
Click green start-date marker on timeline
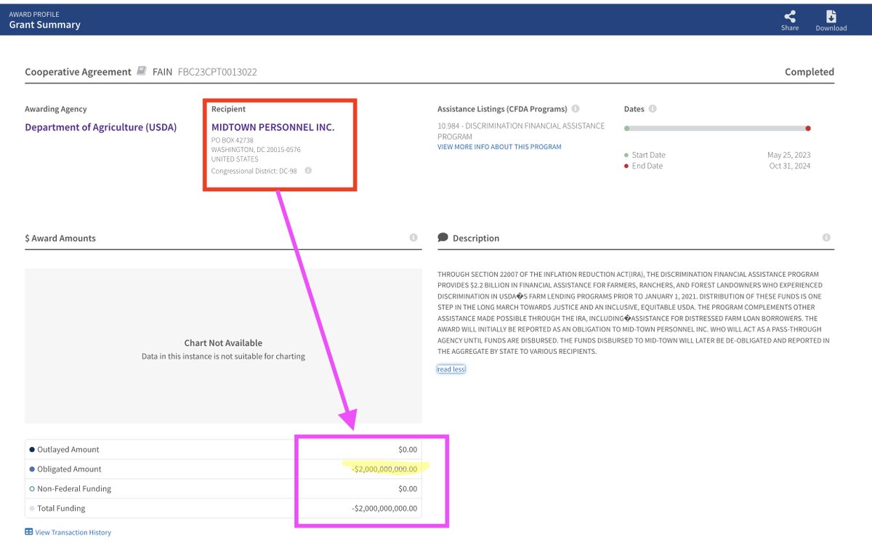(x=627, y=129)
